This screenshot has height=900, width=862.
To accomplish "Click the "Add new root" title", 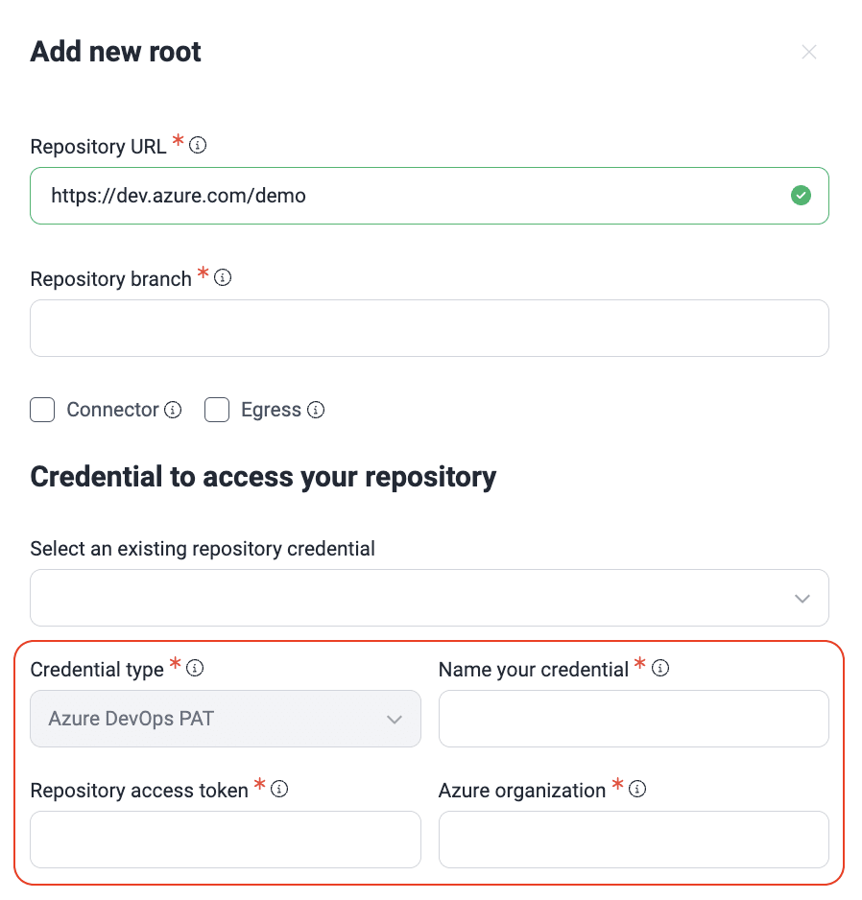I will (x=115, y=52).
